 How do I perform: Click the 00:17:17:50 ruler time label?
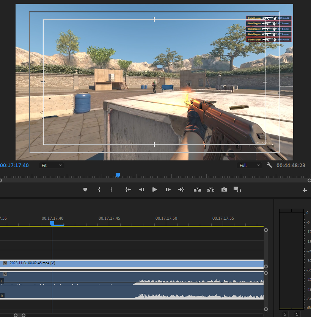pos(166,218)
